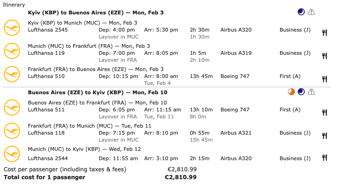Click the Buenos Aires to Kyiv trip heading
Screen dimensions: 341x188
coord(96,92)
